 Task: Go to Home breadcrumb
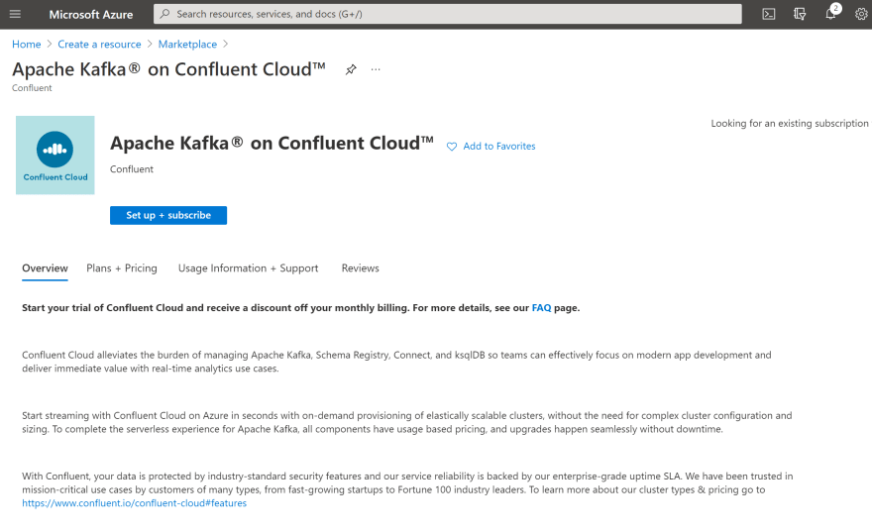coord(27,44)
